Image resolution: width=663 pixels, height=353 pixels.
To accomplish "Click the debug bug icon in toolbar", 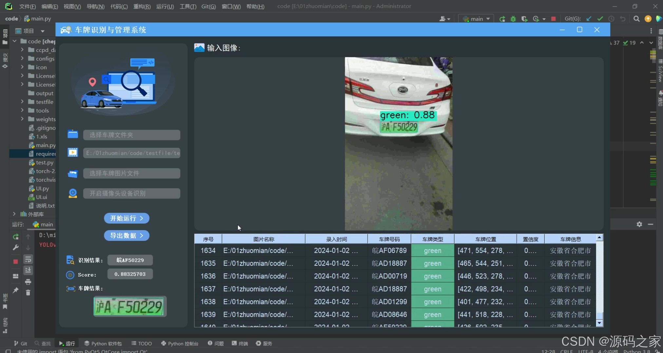I will [513, 19].
